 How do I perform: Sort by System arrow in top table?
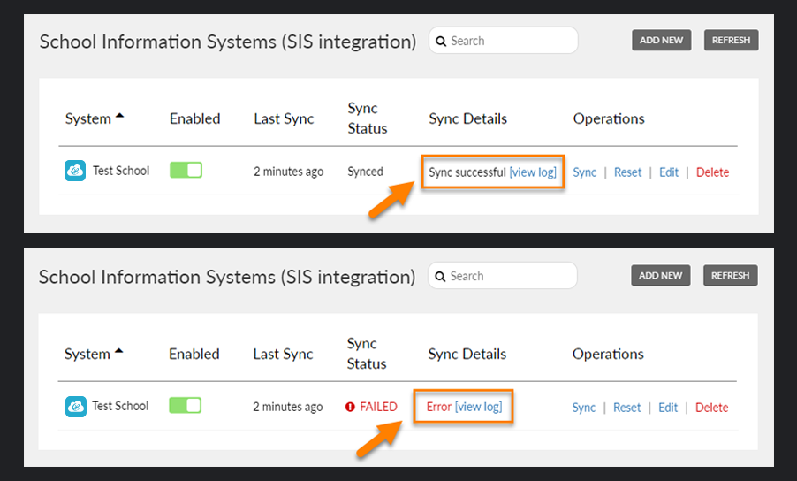coord(119,116)
